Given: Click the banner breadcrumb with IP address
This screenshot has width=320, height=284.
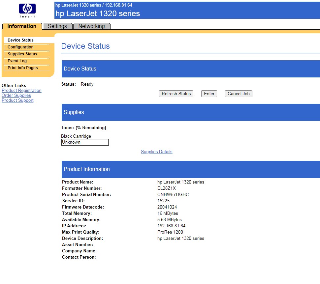Looking at the screenshot, I should [x=94, y=5].
